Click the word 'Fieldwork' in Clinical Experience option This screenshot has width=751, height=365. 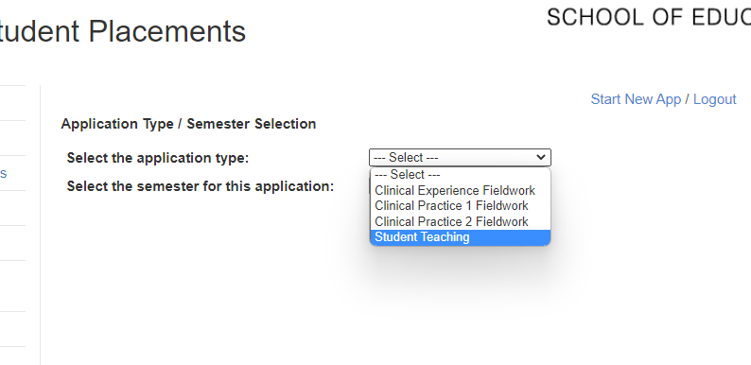point(509,190)
